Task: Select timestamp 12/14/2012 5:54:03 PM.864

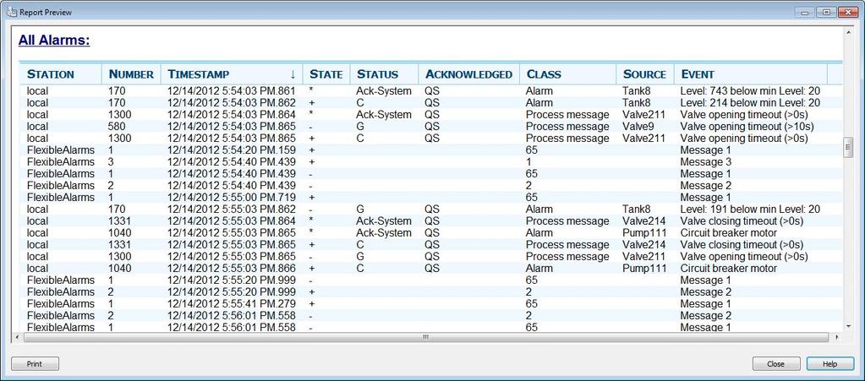Action: click(x=232, y=115)
